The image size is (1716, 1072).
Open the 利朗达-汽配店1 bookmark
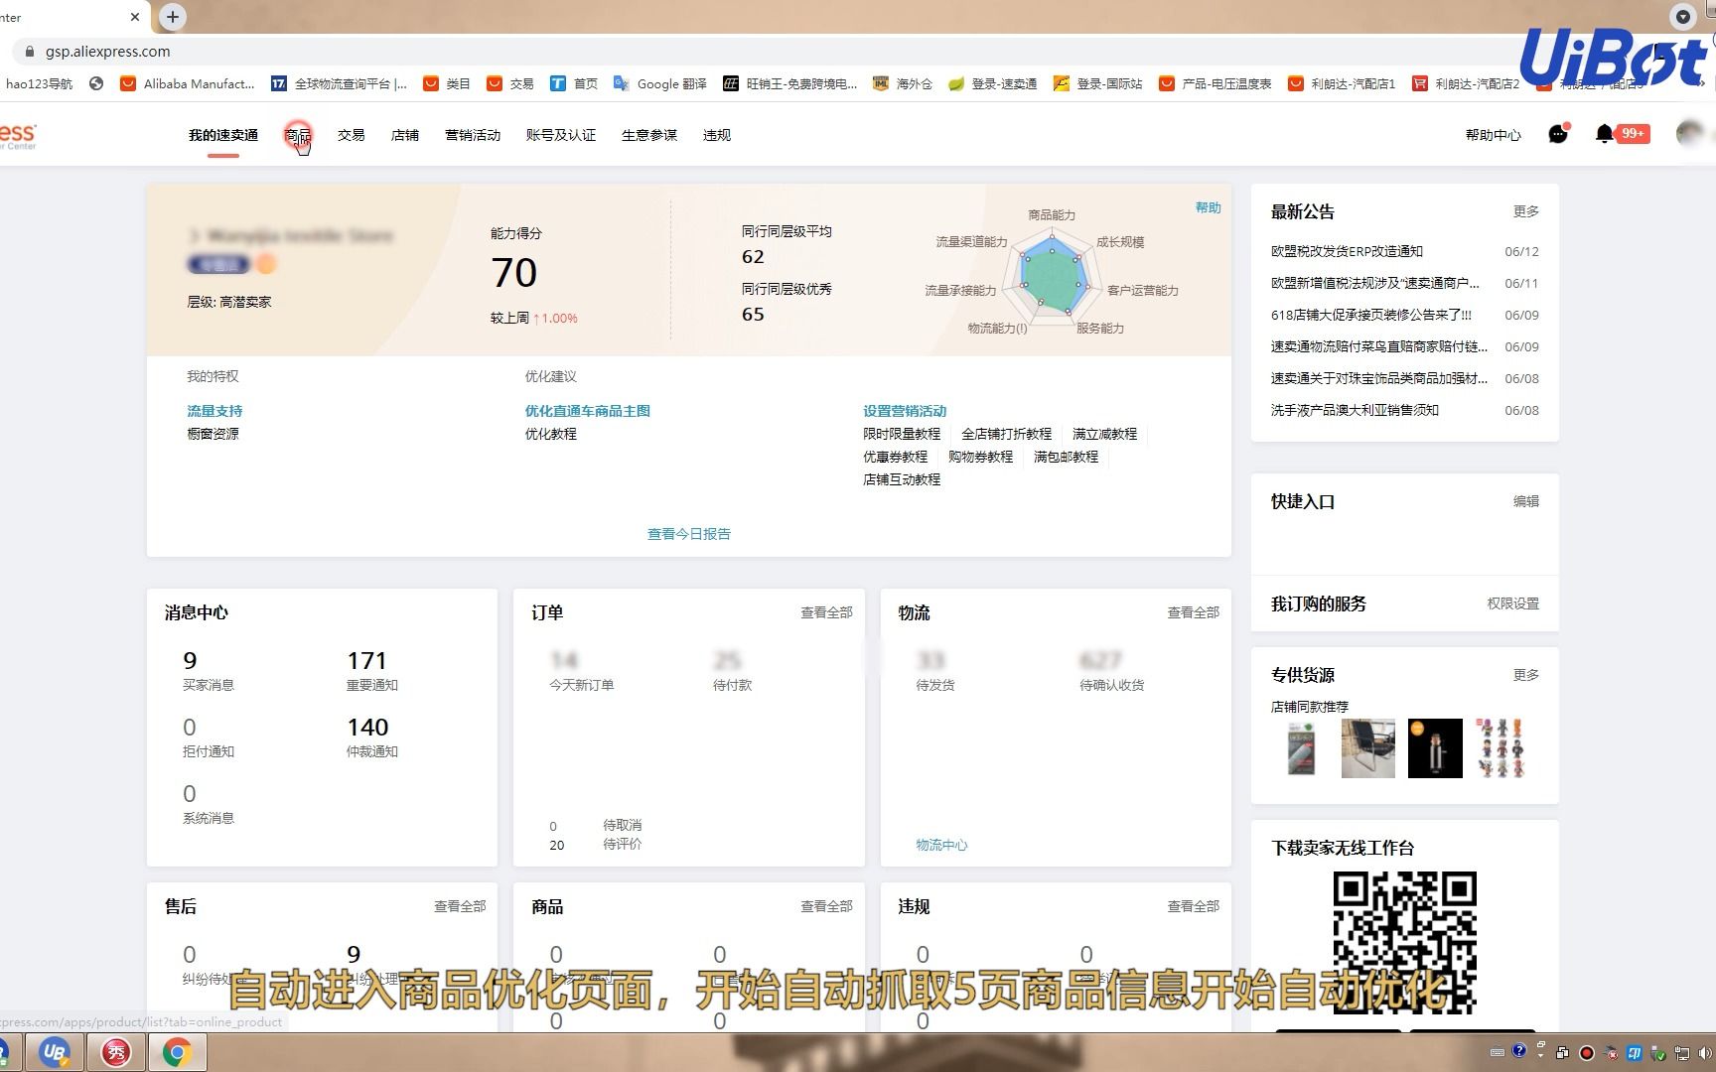point(1342,84)
